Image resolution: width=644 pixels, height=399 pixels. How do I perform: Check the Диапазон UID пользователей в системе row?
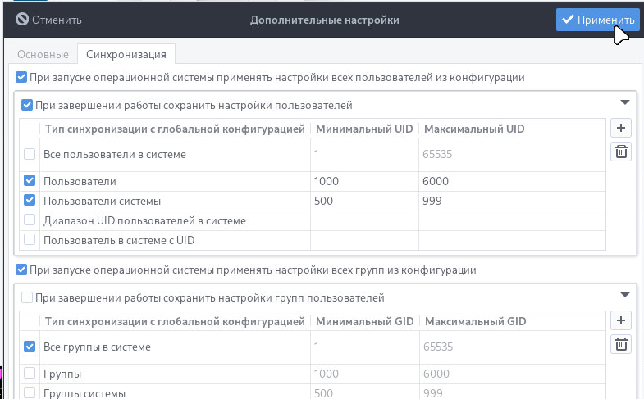coord(30,220)
